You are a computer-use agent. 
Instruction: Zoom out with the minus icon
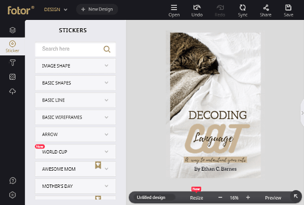(220, 197)
